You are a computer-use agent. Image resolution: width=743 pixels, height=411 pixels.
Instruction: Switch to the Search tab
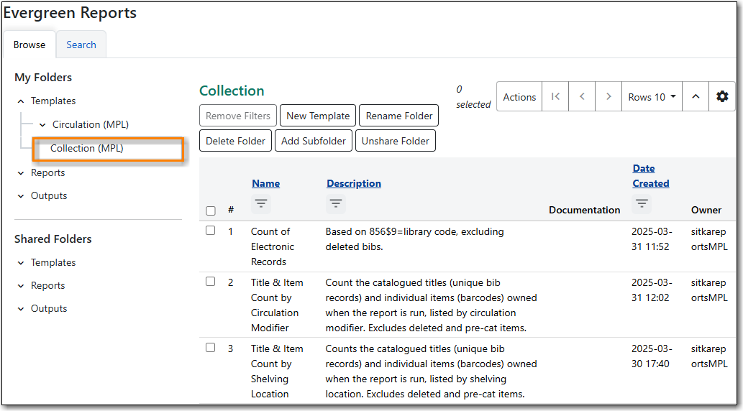tap(81, 45)
